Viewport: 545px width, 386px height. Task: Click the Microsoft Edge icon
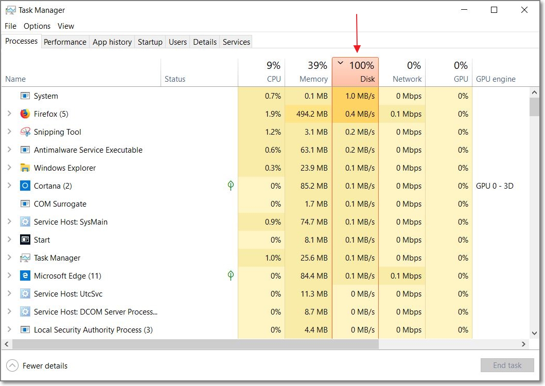25,275
